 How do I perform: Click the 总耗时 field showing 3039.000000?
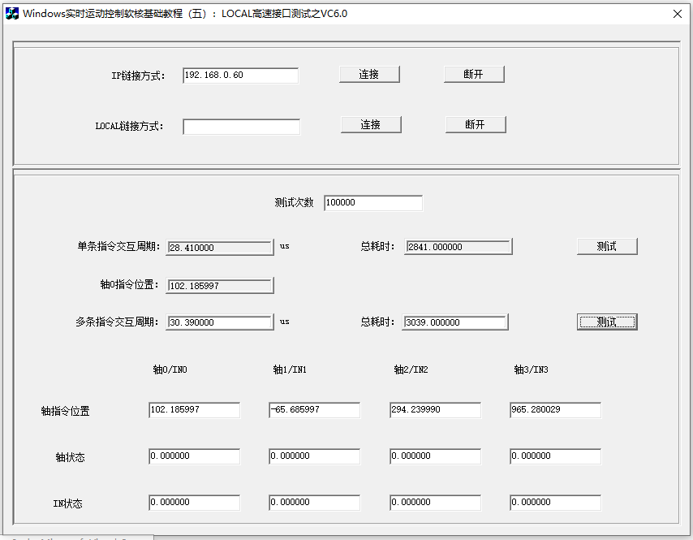tap(454, 322)
